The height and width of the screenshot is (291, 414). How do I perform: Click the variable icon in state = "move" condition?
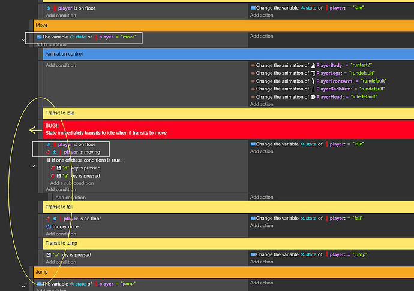pos(39,37)
